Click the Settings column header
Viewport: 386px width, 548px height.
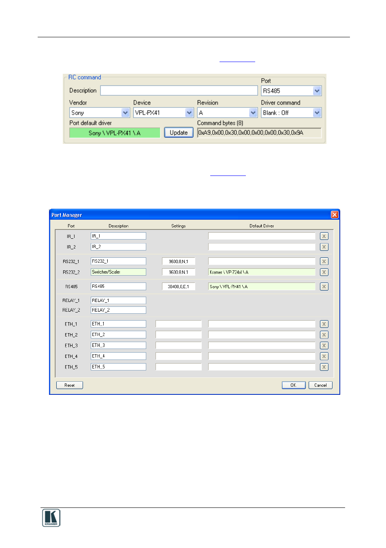(179, 226)
